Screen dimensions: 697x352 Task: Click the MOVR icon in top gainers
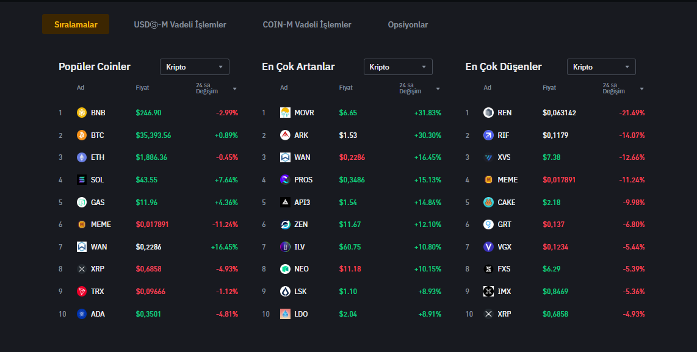285,113
